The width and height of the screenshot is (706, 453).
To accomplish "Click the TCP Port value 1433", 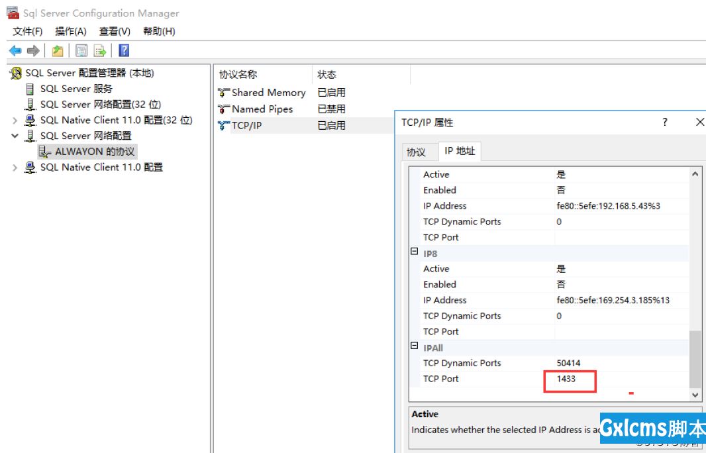I will point(566,379).
